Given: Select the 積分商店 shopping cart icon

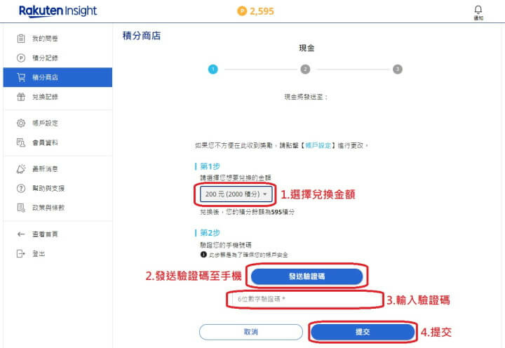Looking at the screenshot, I should [21, 77].
